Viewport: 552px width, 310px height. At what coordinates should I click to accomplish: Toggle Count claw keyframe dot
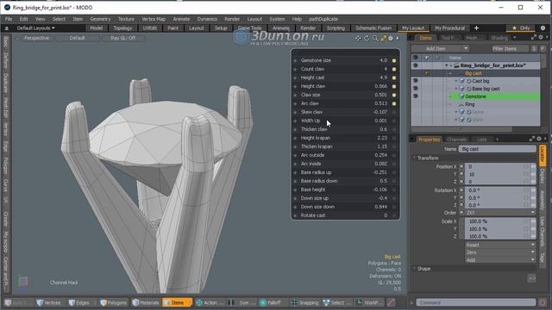tap(394, 69)
